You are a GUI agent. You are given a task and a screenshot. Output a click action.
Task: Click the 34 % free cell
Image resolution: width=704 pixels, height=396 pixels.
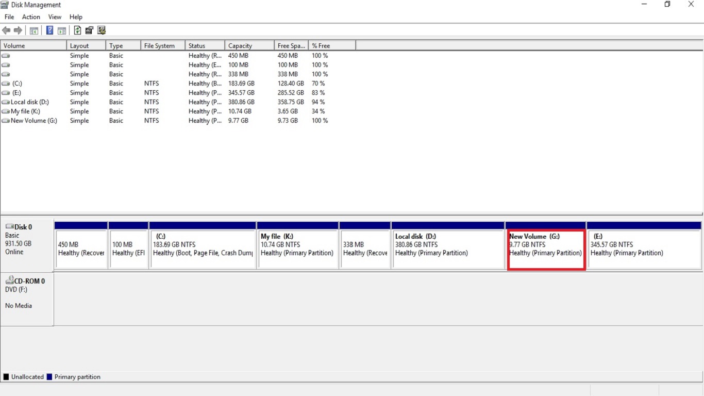click(x=319, y=111)
